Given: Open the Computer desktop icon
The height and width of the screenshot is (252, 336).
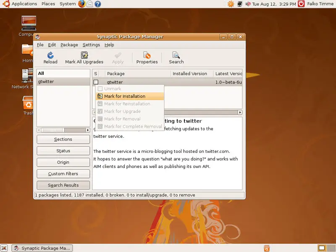Looking at the screenshot, I should tap(29, 23).
